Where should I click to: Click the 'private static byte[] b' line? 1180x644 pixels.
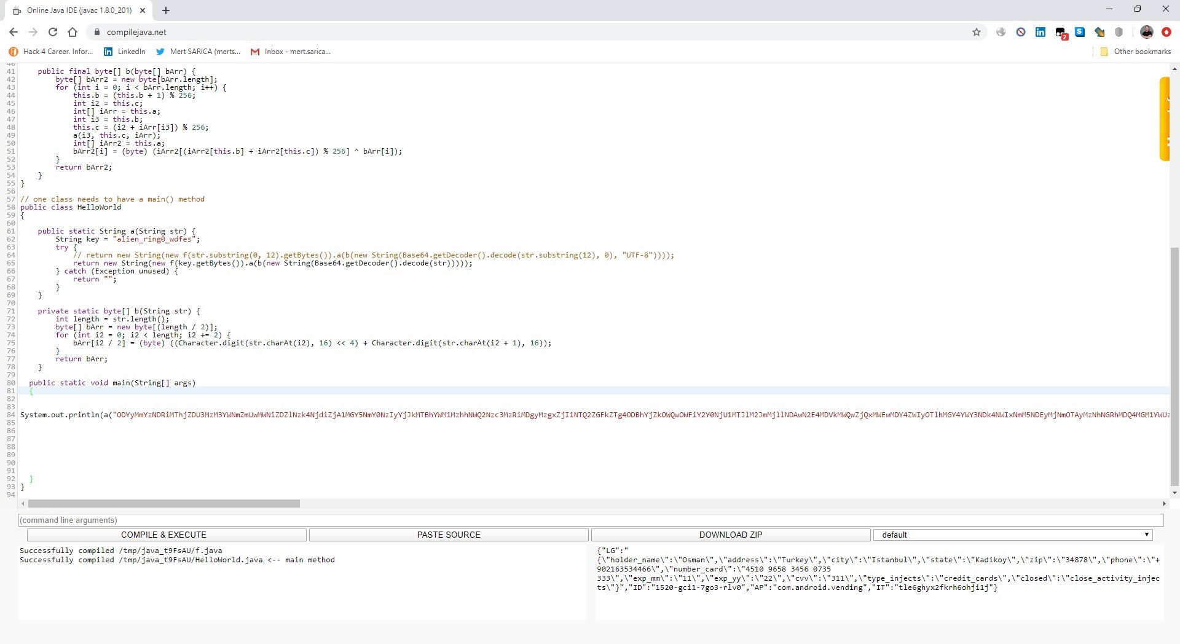[x=119, y=311]
